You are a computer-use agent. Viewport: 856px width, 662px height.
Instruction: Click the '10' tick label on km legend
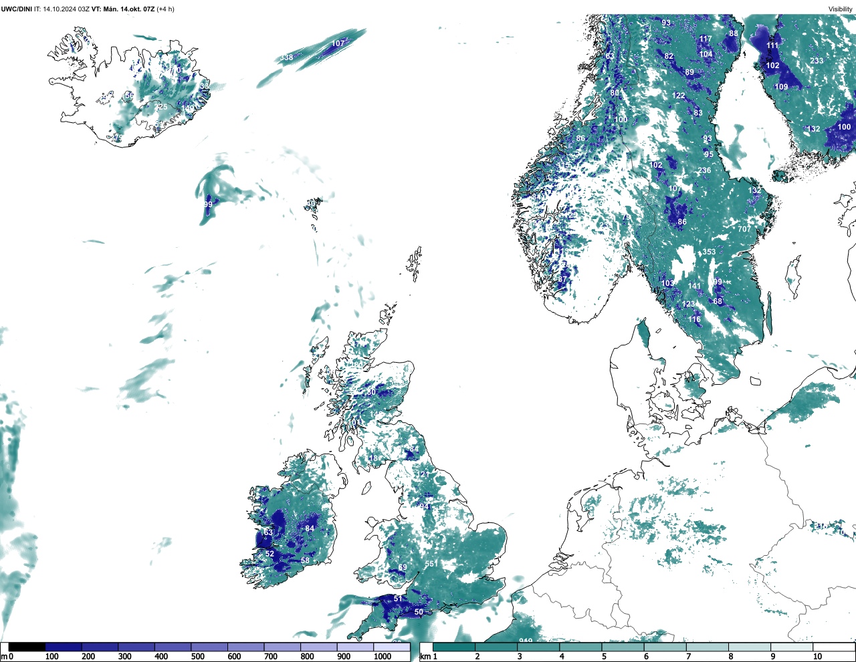pyautogui.click(x=817, y=657)
